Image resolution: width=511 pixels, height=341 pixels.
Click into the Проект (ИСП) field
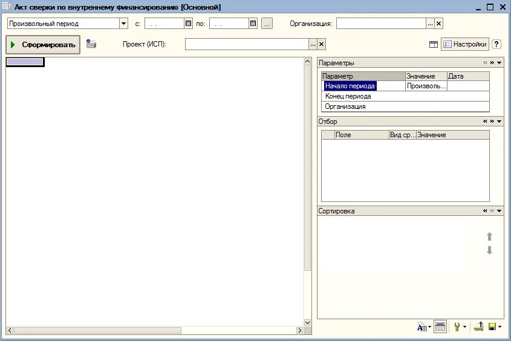(247, 44)
